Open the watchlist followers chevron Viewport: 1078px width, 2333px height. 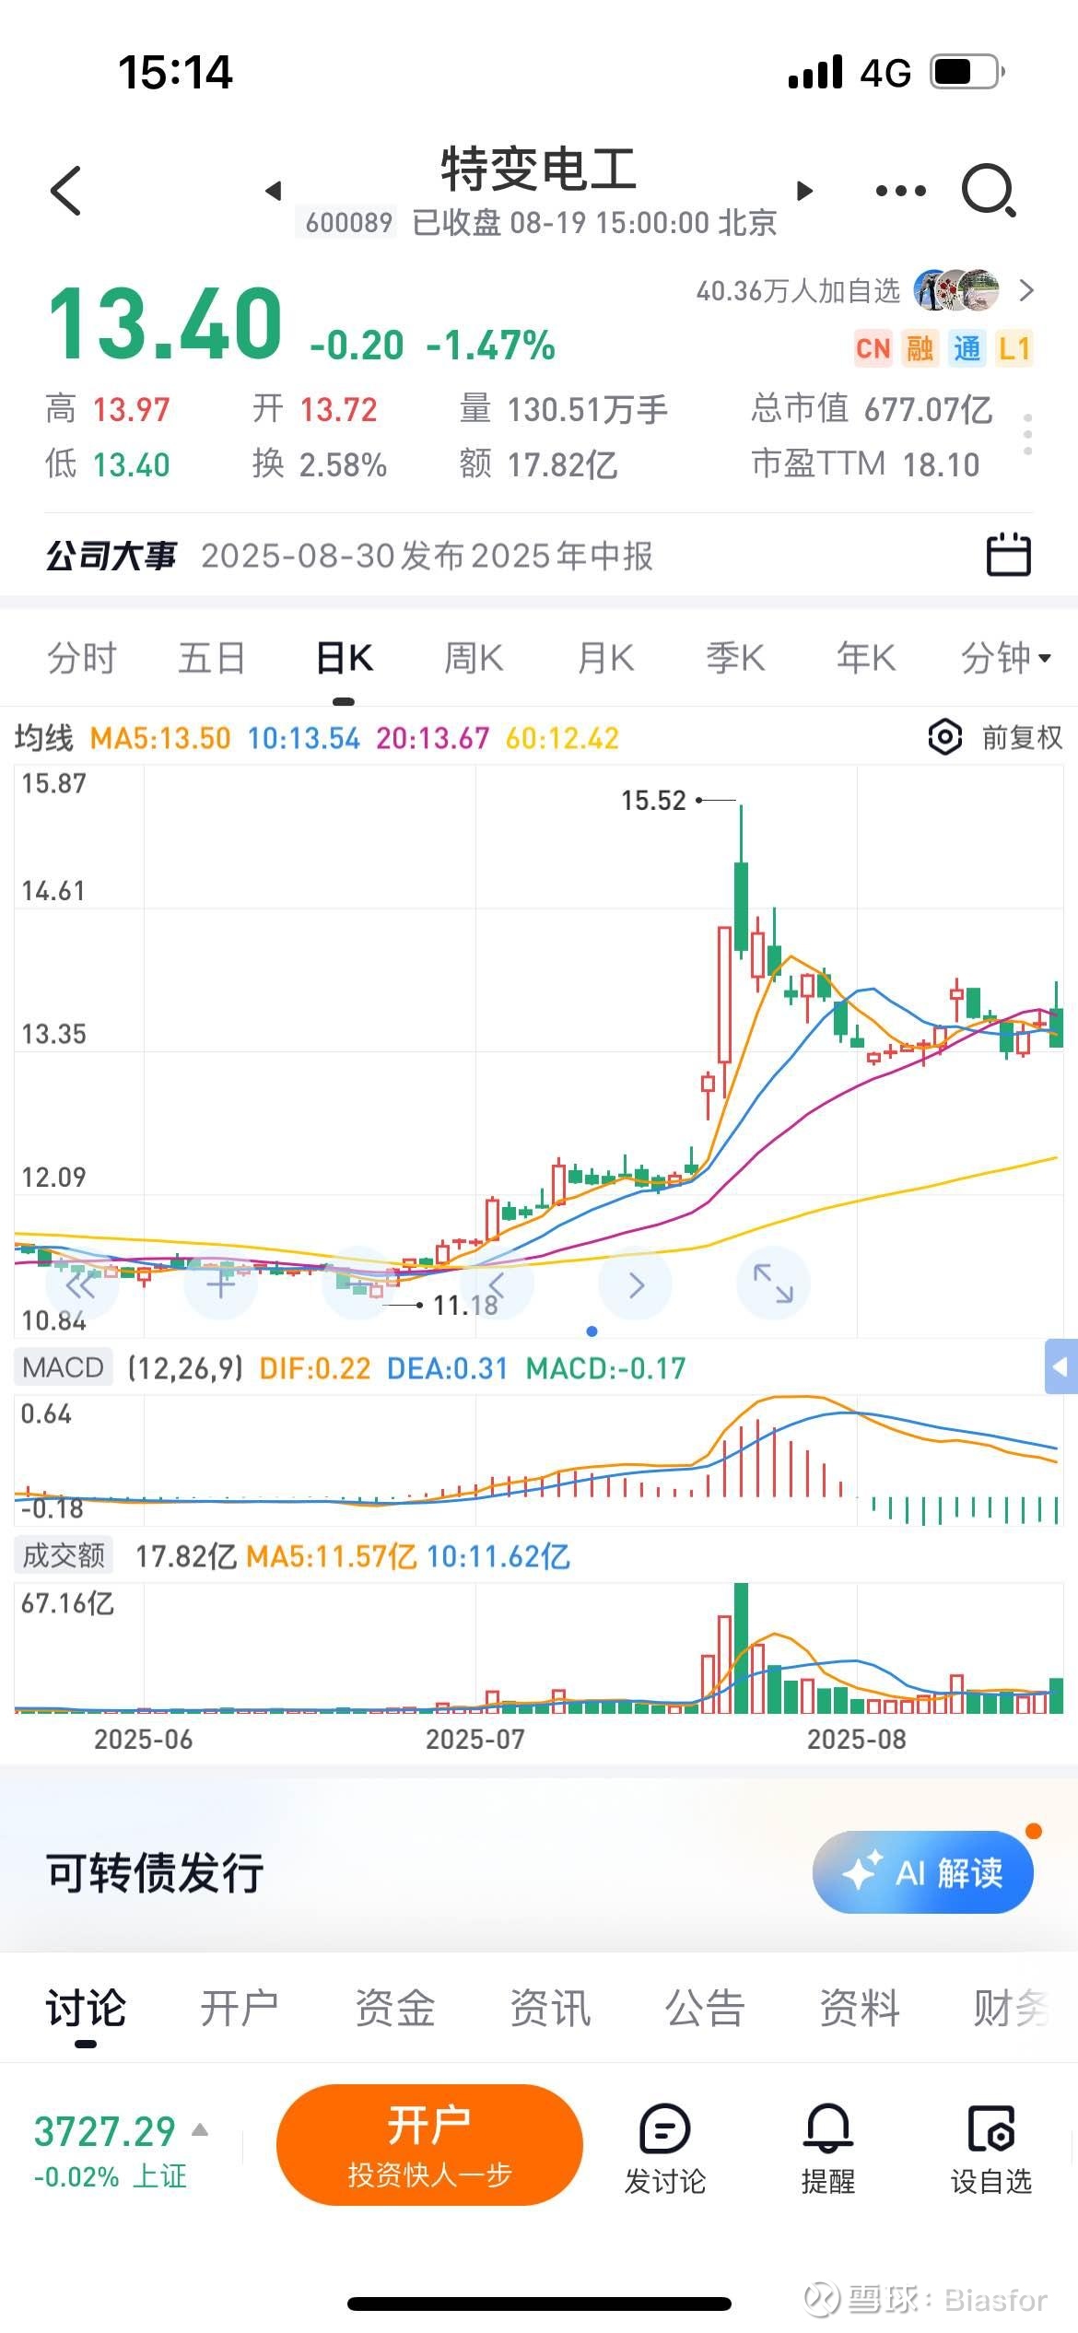pyautogui.click(x=1026, y=291)
